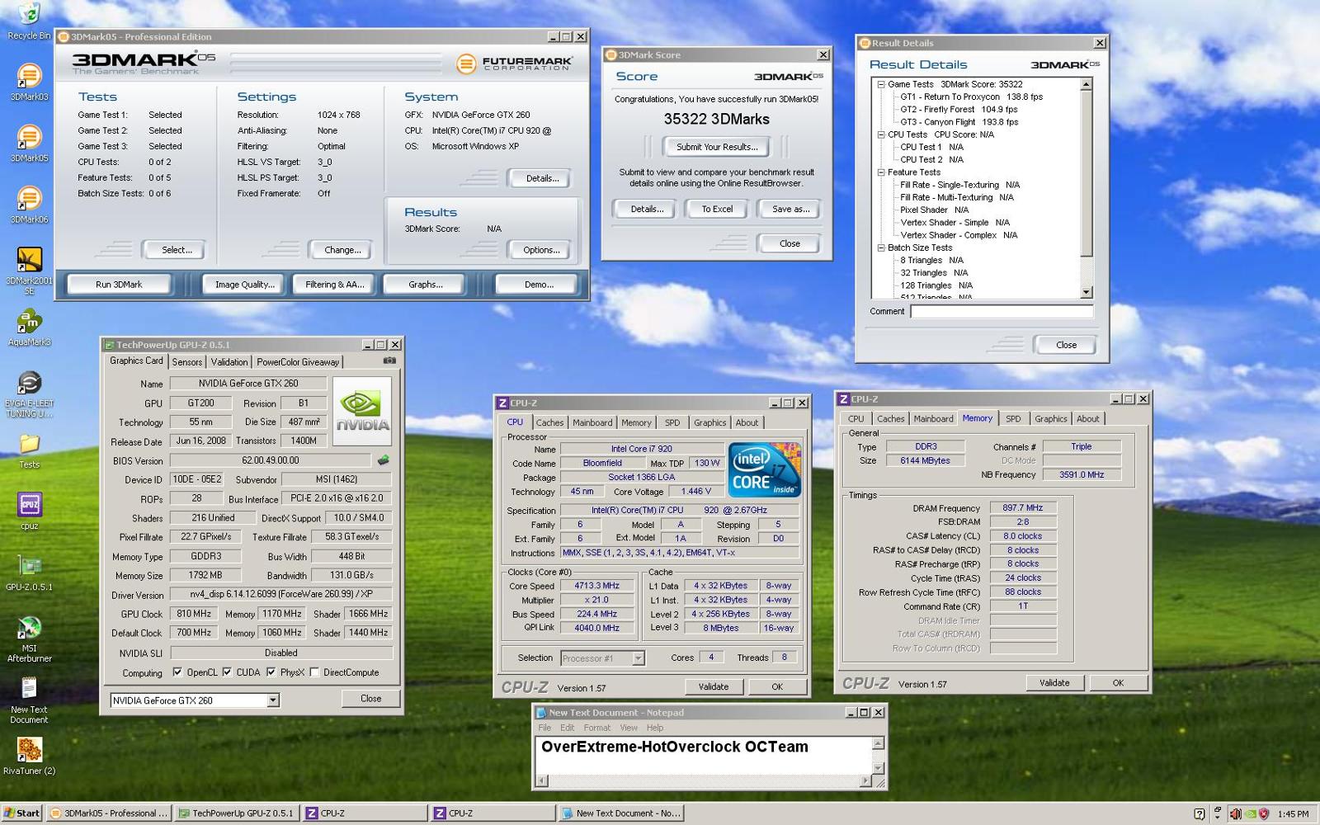Click the Start button on taskbar
Viewport: 1320px width, 825px height.
tap(21, 813)
